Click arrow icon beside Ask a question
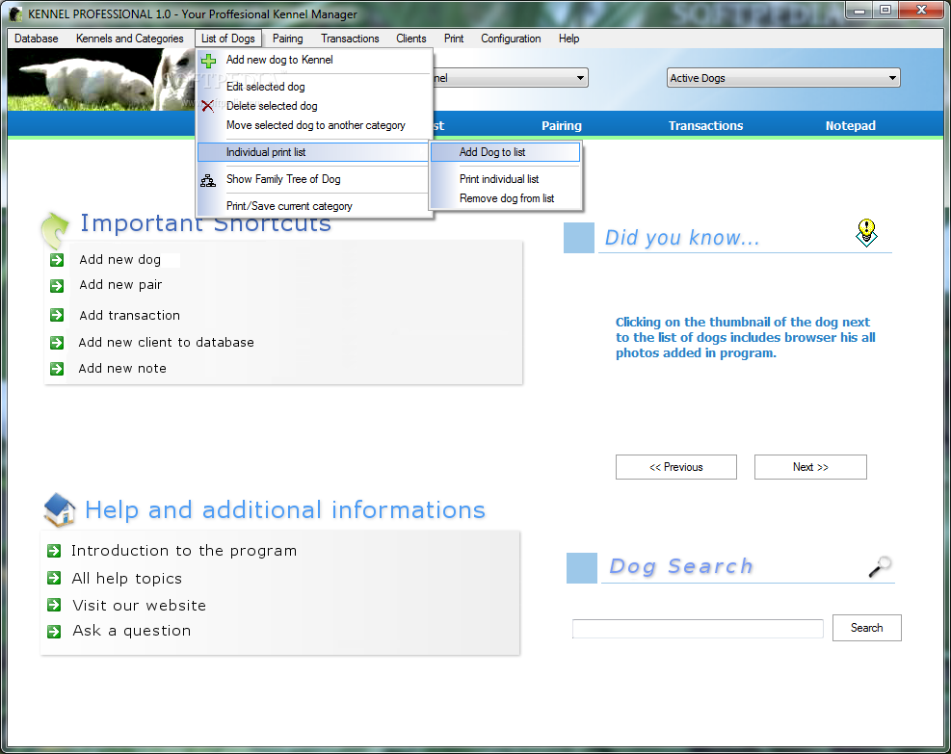Screen dimensions: 951x754 pos(54,631)
